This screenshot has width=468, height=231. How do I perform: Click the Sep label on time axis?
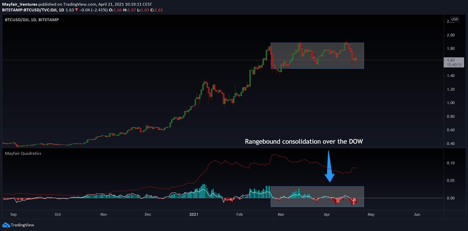pyautogui.click(x=13, y=214)
